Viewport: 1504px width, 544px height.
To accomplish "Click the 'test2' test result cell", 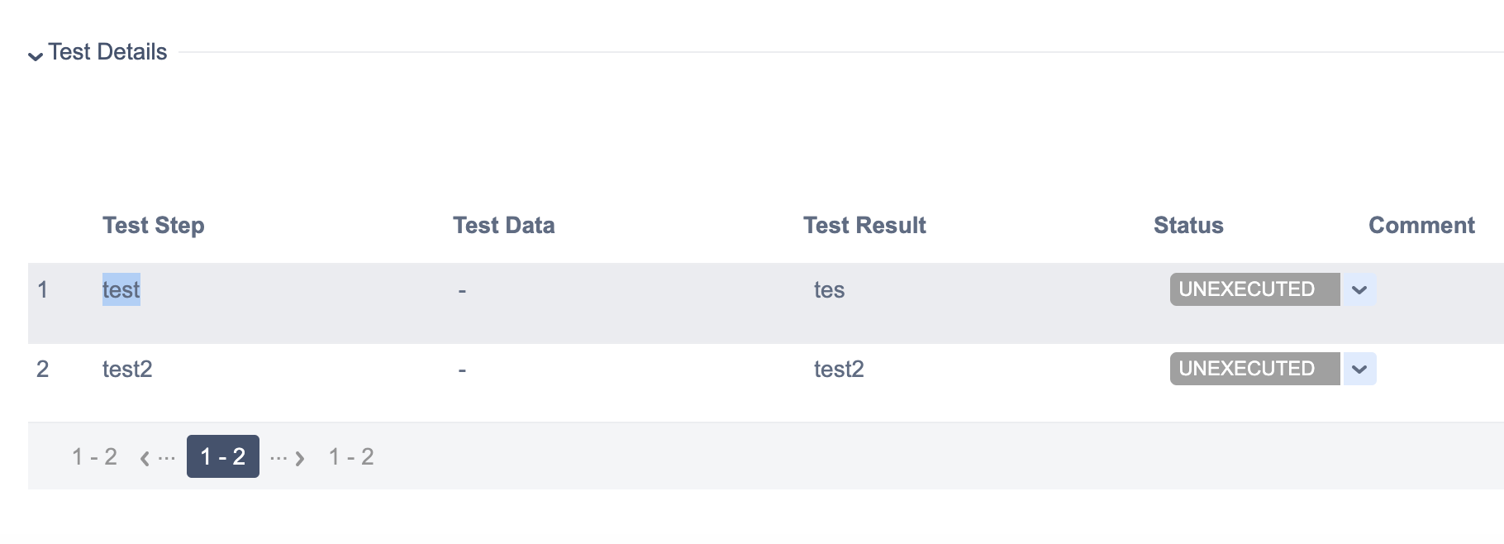I will [x=839, y=369].
